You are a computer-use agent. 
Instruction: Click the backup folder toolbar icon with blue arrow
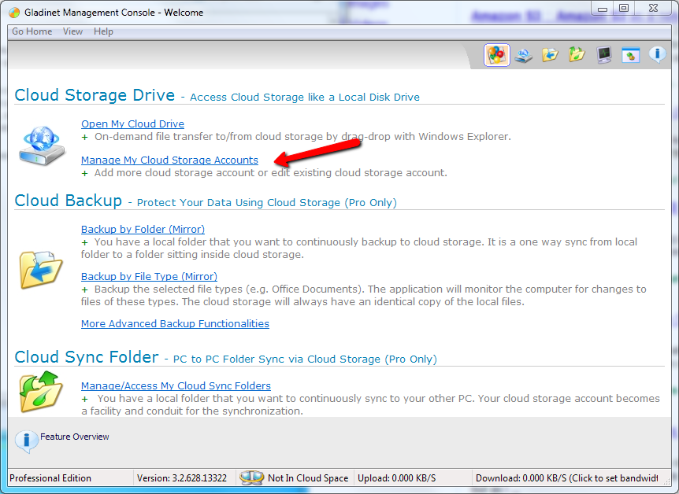click(550, 55)
